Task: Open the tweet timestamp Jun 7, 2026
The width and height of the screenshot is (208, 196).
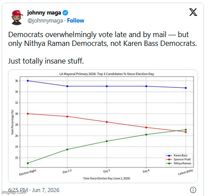Action: (x=34, y=190)
